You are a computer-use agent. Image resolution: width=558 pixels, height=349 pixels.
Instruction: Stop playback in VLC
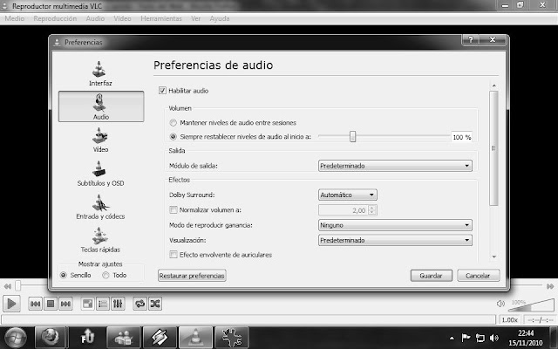(x=51, y=304)
